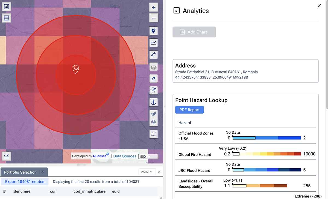328x199 pixels.
Task: Export the 104081 entries
Action: tap(25, 181)
